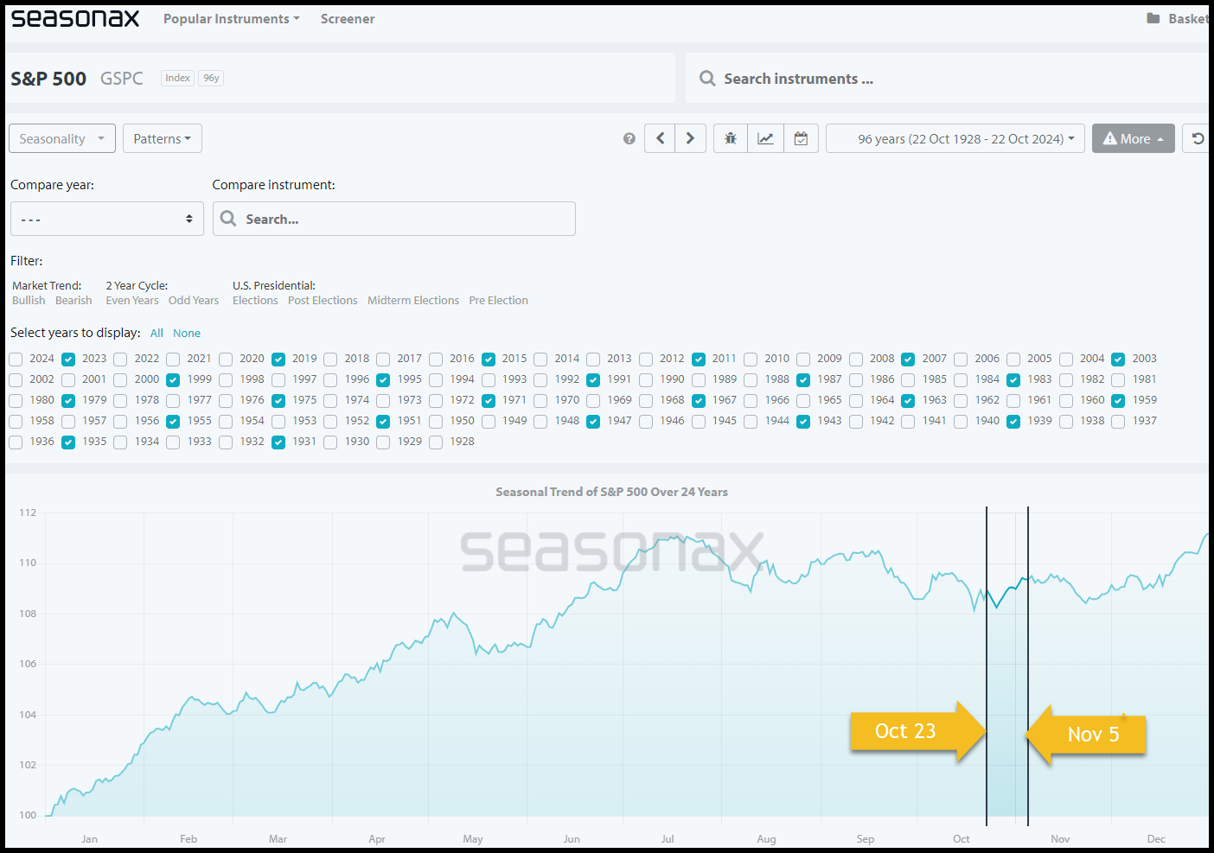Open the Seasonality dropdown

pyautogui.click(x=62, y=138)
